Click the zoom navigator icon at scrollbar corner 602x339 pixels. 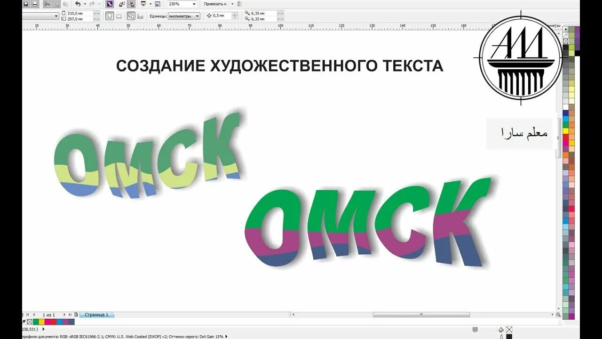[558, 315]
